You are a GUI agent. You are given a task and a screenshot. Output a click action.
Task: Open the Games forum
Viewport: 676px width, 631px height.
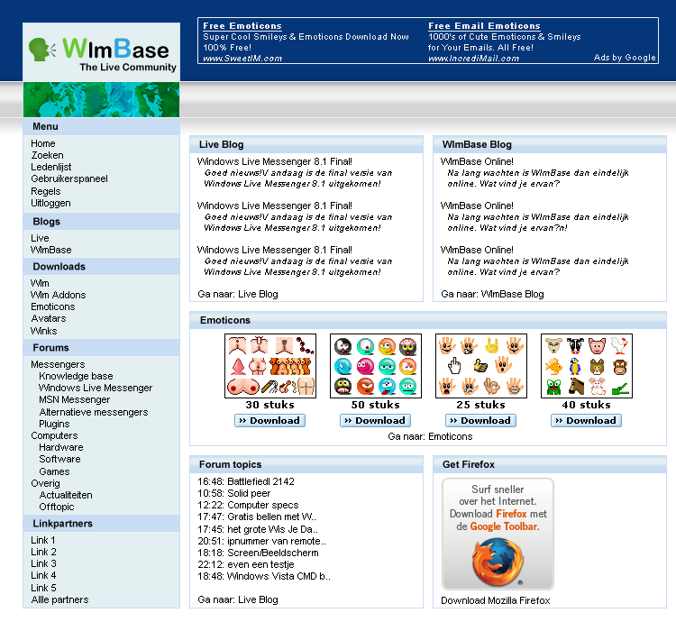click(x=54, y=471)
